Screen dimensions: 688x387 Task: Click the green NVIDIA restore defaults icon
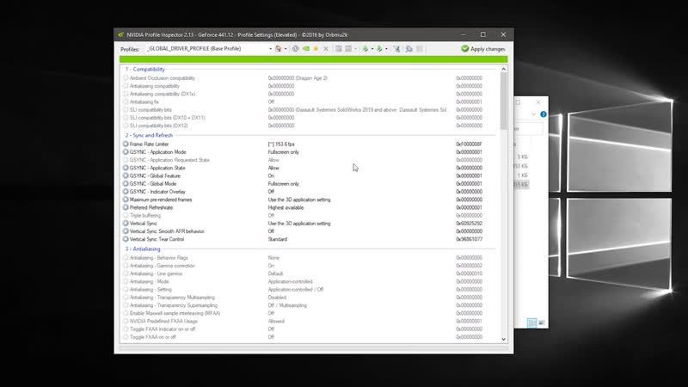tap(306, 49)
